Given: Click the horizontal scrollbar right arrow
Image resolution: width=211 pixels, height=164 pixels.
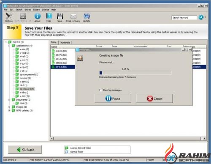Looking at the screenshot, I should pyautogui.click(x=205, y=139).
